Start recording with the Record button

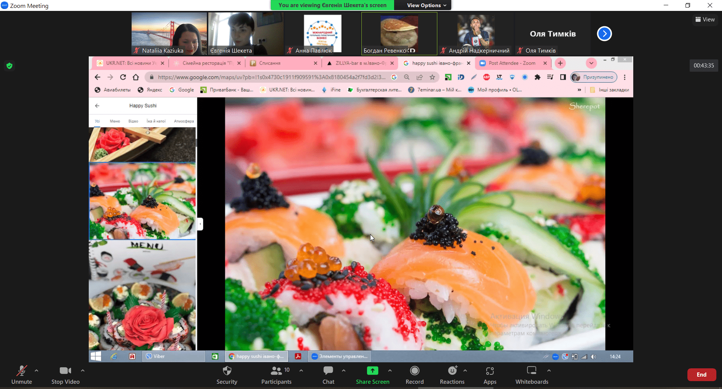pos(414,371)
